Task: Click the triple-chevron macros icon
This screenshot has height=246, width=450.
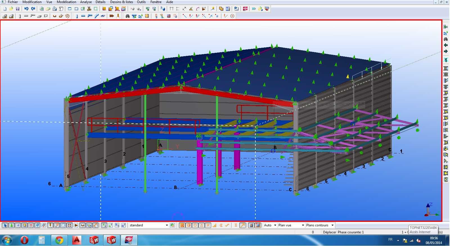Action: 254,9
